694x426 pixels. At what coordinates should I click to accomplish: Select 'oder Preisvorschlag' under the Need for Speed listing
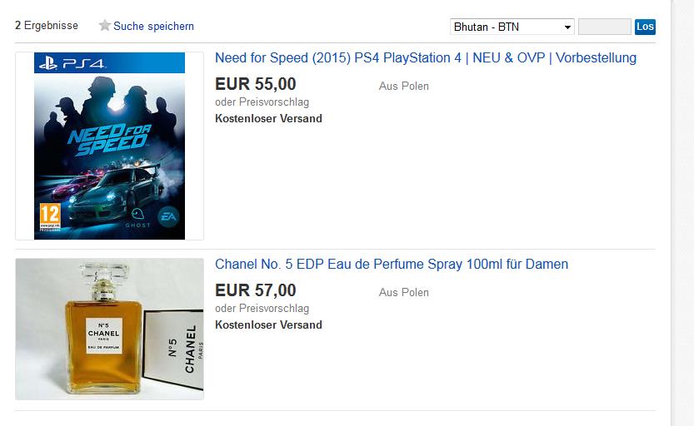point(262,102)
